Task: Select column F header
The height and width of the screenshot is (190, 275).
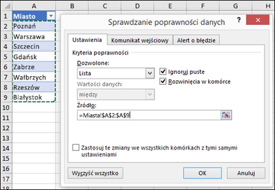Action: (203, 6)
